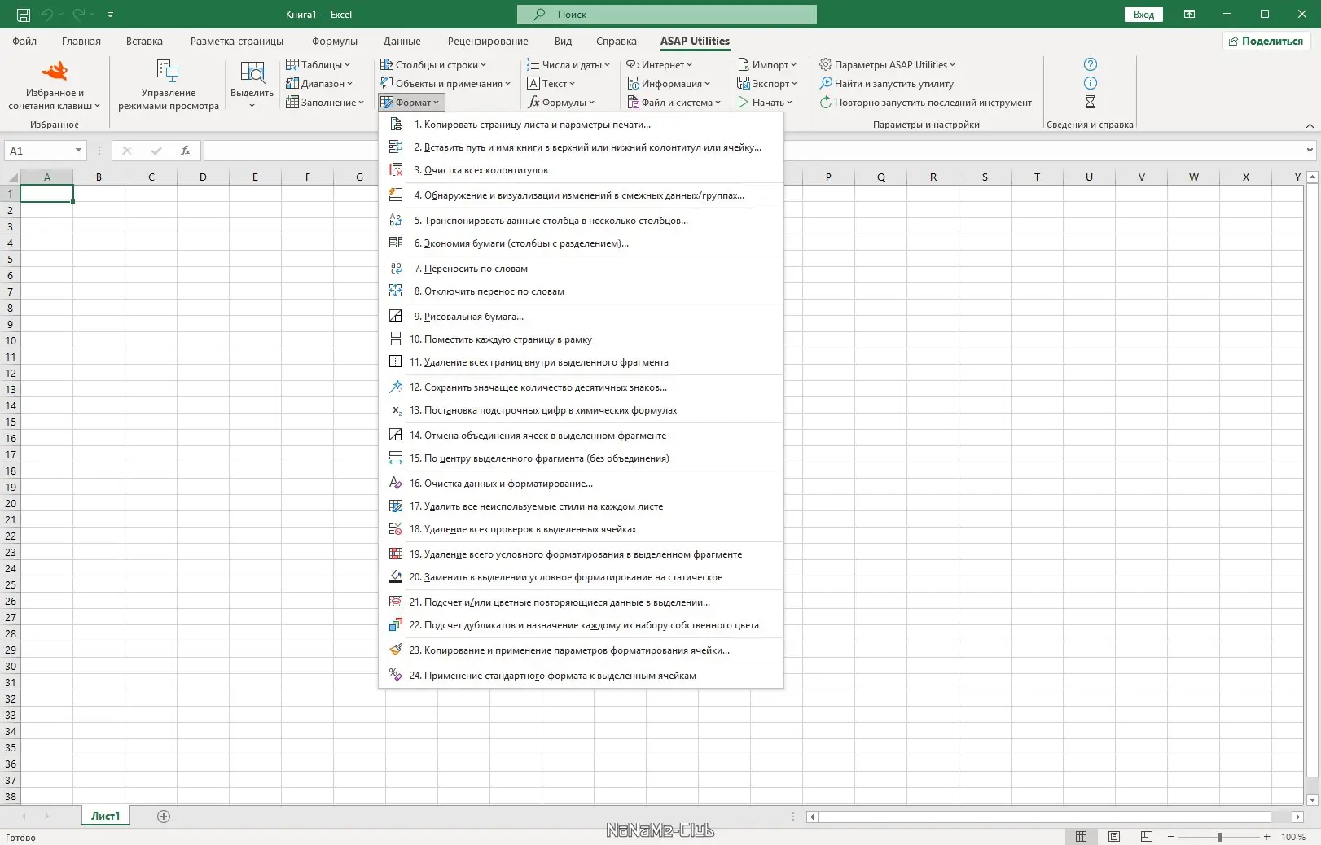1321x845 pixels.
Task: Open Range (Диапазон) dropdown
Action: tap(319, 84)
